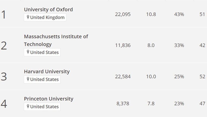Image resolution: width=207 pixels, height=117 pixels.
Task: Select the United Kingdom location tag
Action: [45, 17]
